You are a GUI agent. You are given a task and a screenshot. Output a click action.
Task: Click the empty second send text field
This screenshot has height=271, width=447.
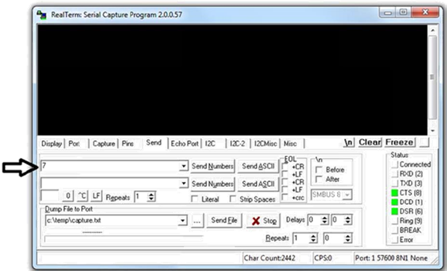pyautogui.click(x=110, y=183)
